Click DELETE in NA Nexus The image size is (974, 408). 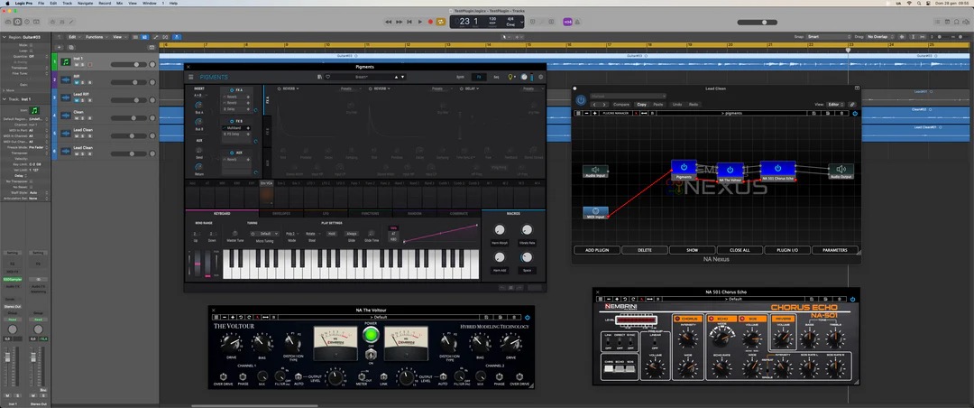(x=645, y=250)
